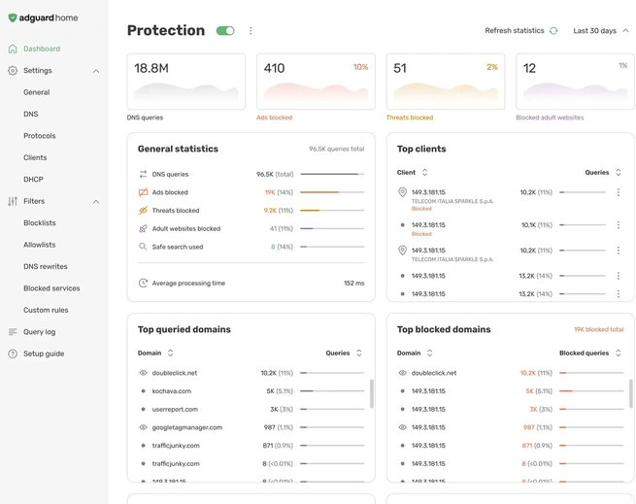
Task: Open three-dot menu for the 10.1K client row
Action: click(x=619, y=225)
